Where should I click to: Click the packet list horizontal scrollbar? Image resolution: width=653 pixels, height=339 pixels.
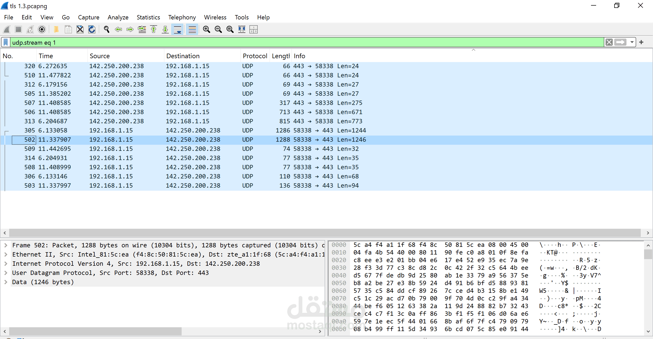tap(324, 233)
